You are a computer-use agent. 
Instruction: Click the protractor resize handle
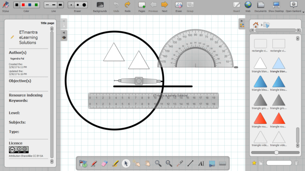(x=236, y=67)
